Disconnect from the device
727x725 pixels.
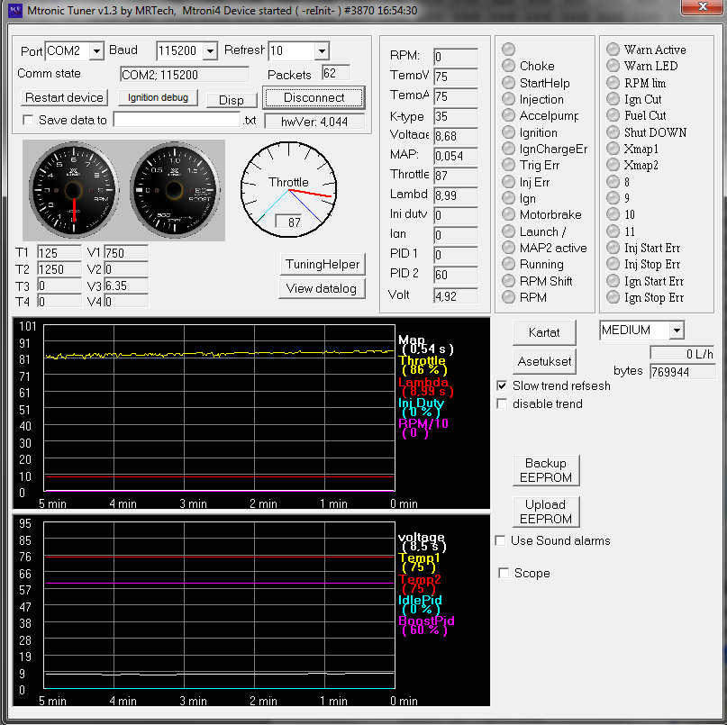tap(314, 97)
